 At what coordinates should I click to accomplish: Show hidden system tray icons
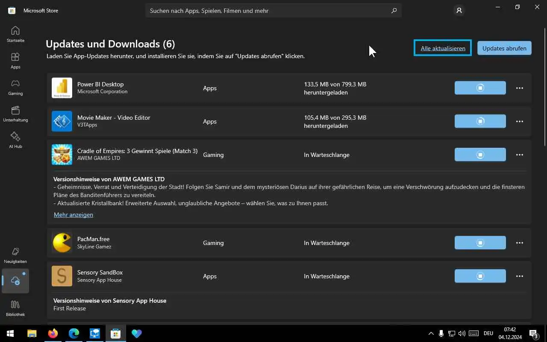point(431,333)
